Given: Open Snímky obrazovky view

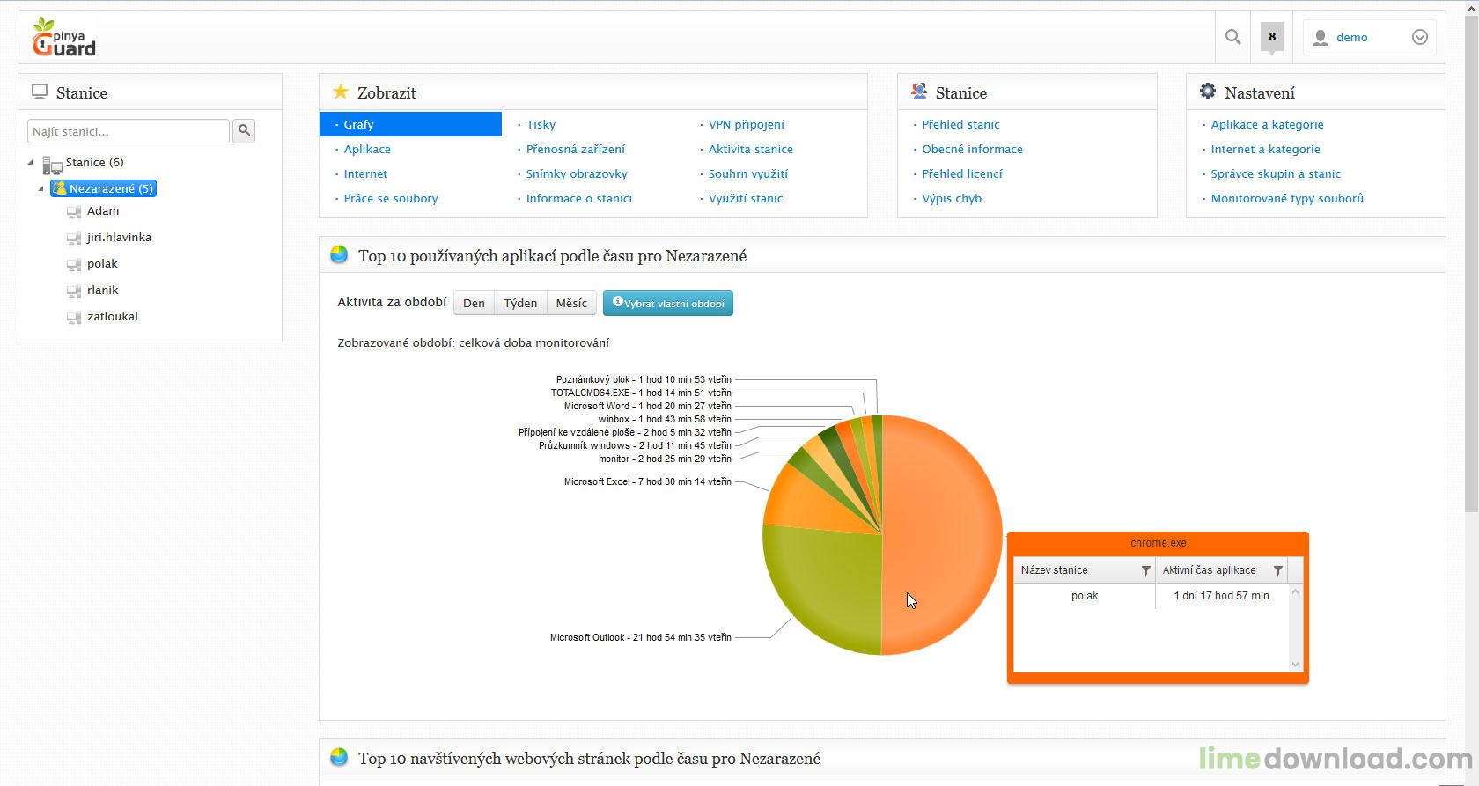Looking at the screenshot, I should click(x=577, y=173).
